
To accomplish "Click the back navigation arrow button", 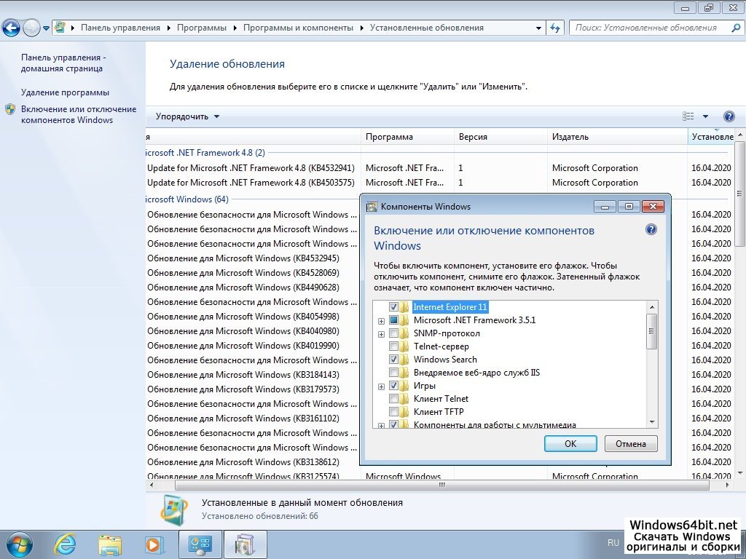I will [x=12, y=28].
